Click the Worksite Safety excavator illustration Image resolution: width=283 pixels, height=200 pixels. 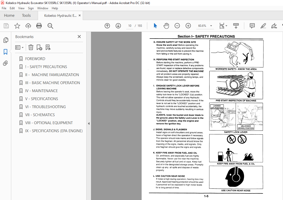pos(236,54)
